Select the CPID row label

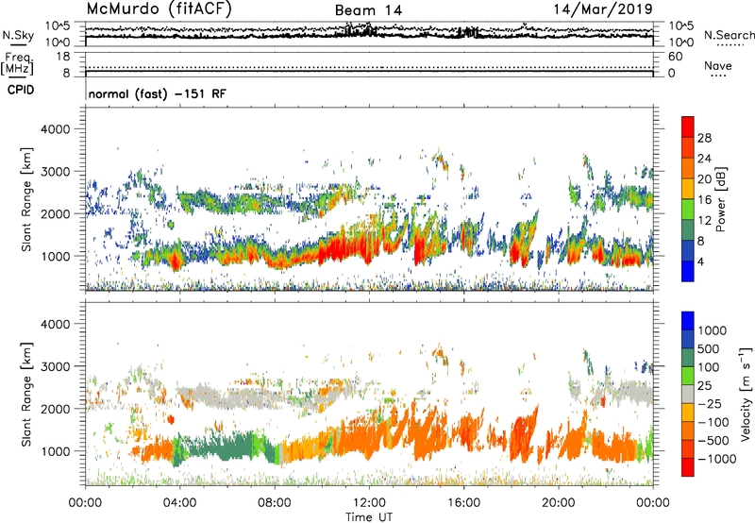tap(21, 91)
